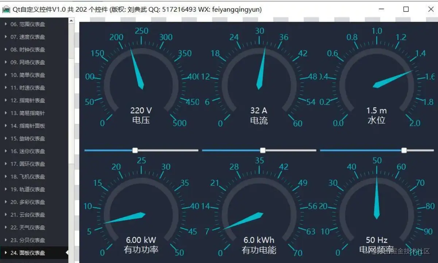438x263 pixels.
Task: Select 19. 轨道仪表盘 entry
Action: (x=34, y=189)
